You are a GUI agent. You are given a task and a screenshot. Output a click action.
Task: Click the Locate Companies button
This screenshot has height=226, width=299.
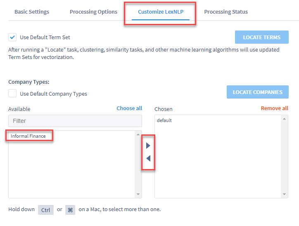point(257,92)
